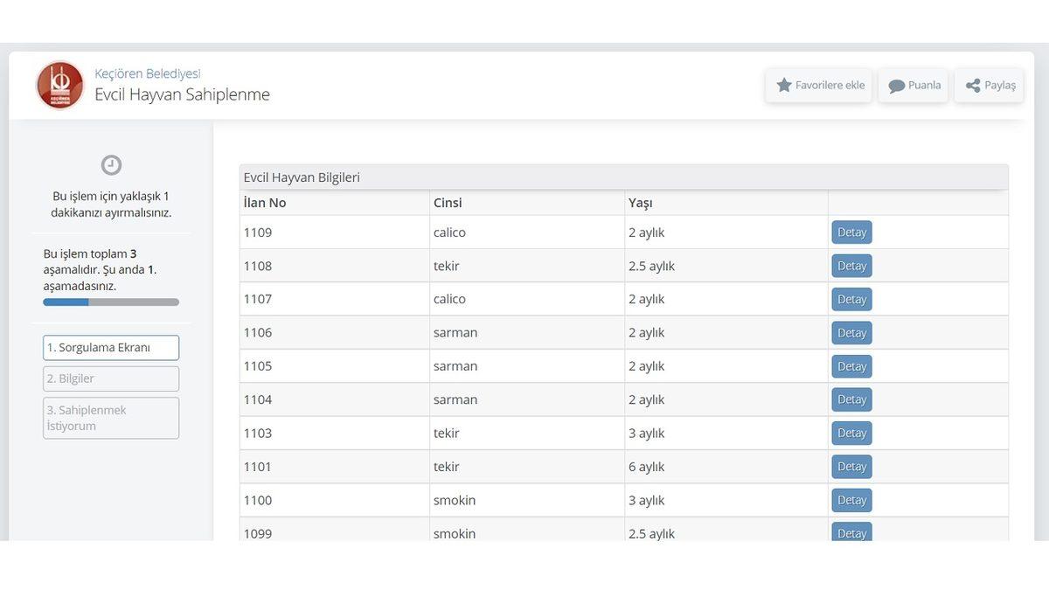Open Detay for listing 1109
This screenshot has height=590, width=1049.
tap(851, 233)
